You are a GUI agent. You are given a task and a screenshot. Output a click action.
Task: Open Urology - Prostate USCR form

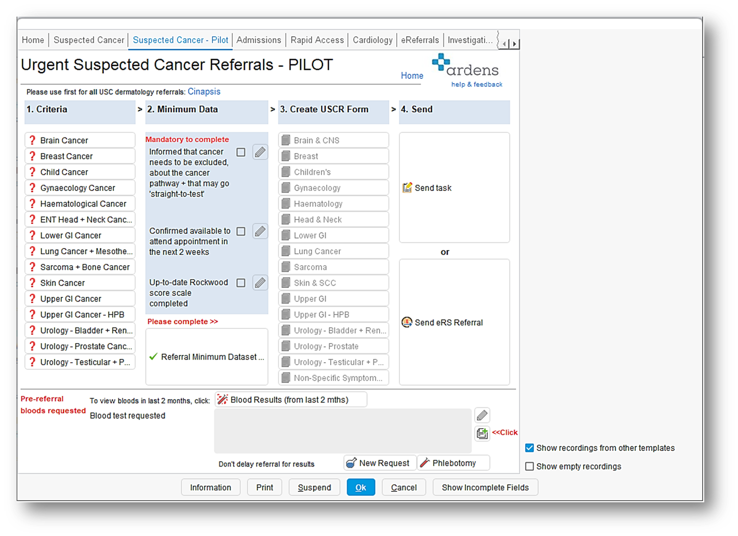point(334,346)
